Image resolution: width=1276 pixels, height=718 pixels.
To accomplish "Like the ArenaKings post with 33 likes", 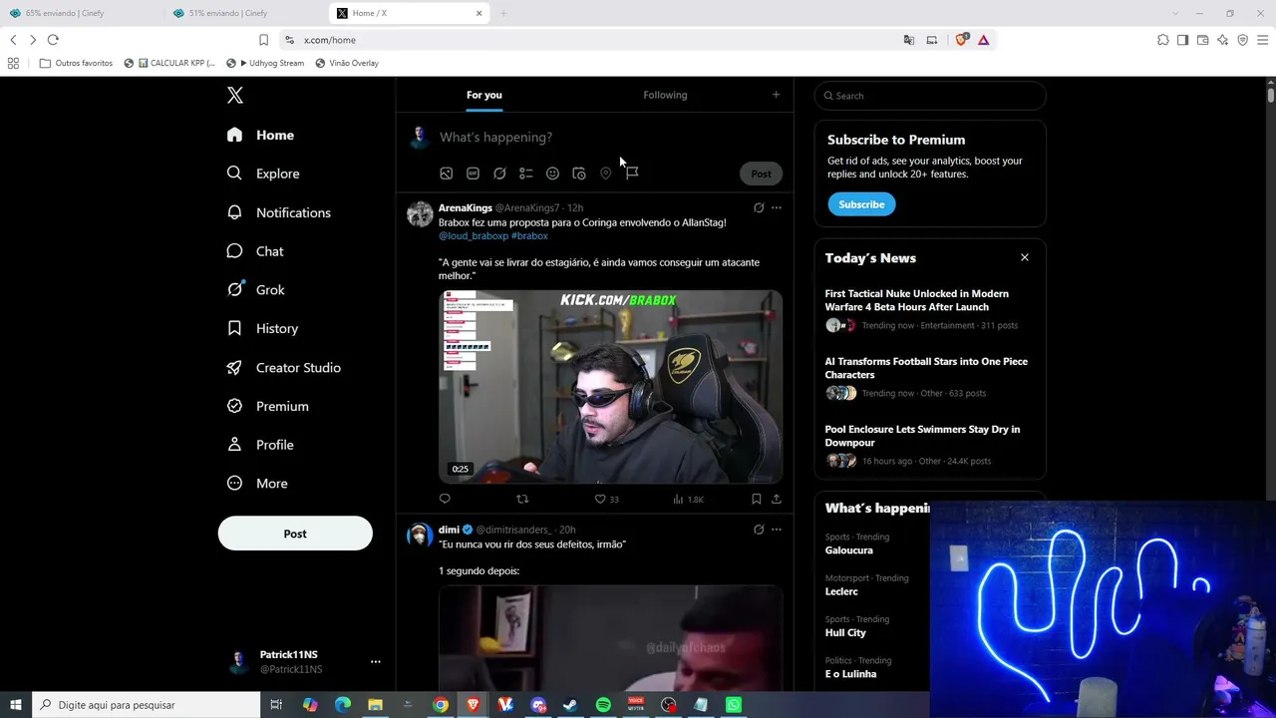I will [x=606, y=499].
